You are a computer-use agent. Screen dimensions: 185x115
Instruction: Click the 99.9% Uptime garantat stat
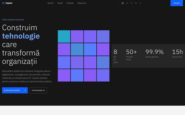(x=154, y=53)
